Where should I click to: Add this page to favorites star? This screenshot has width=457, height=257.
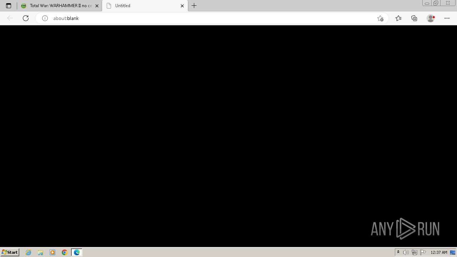(380, 18)
